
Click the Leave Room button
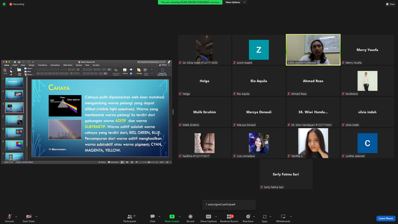point(386,218)
